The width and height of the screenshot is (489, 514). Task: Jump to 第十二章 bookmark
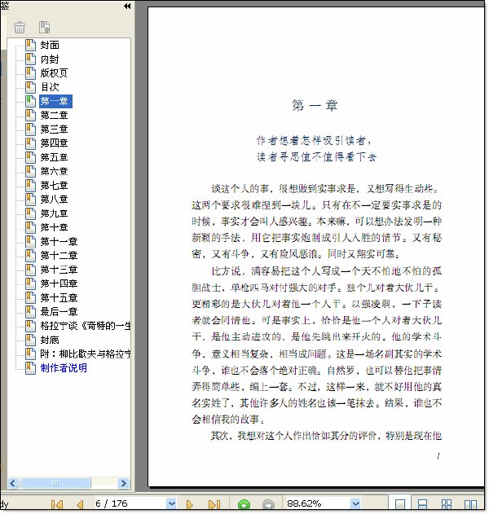59,255
